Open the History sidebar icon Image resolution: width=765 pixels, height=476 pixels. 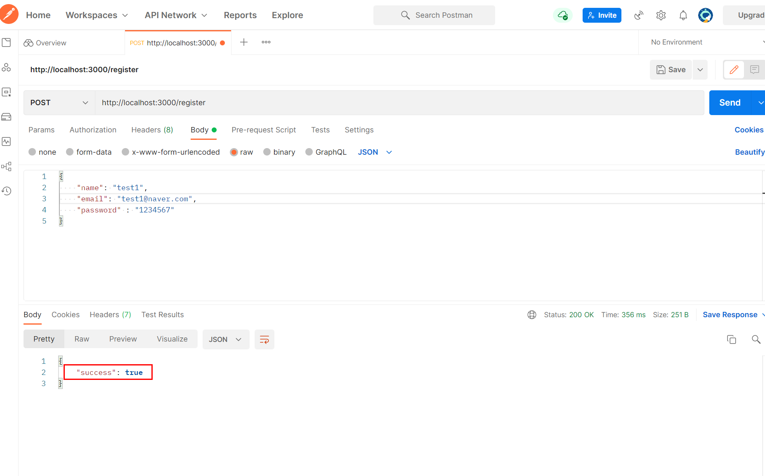click(7, 191)
